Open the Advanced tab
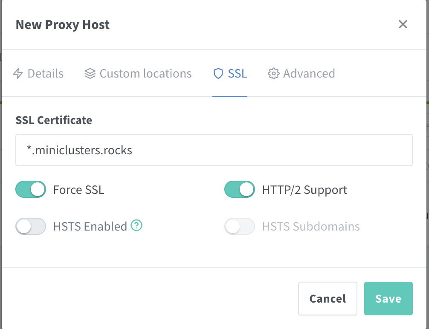429x329 pixels. coord(301,74)
